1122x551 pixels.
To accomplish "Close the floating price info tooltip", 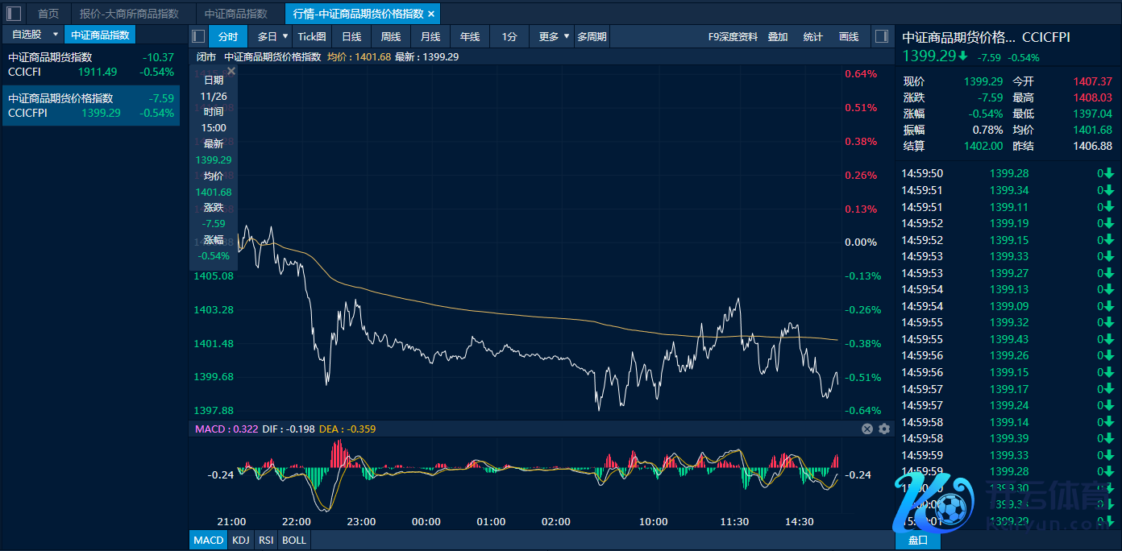I will click(231, 72).
